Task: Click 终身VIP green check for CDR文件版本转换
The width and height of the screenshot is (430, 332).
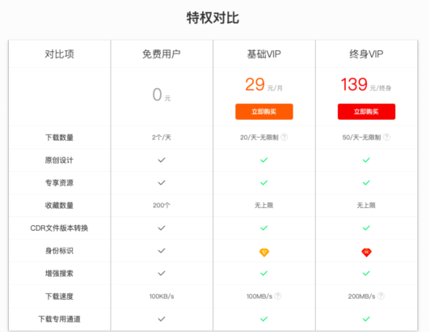Action: (x=366, y=228)
